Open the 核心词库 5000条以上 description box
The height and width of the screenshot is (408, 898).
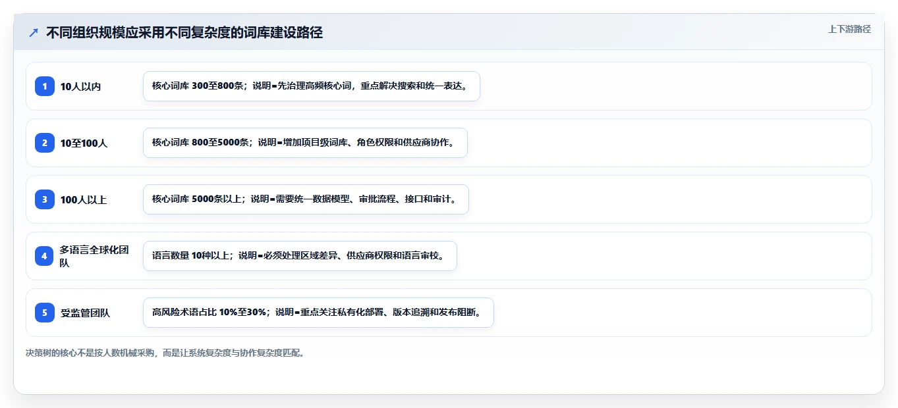coord(306,199)
